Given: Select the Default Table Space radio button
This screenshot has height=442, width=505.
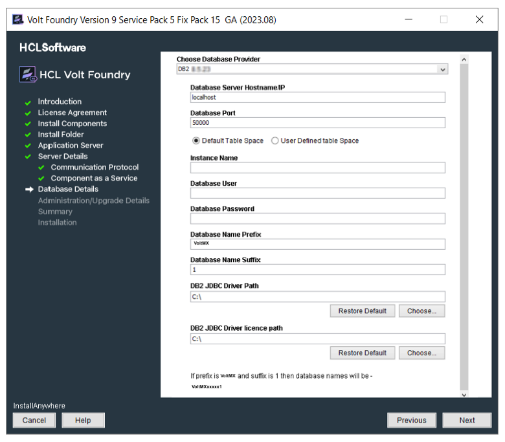Looking at the screenshot, I should (196, 140).
